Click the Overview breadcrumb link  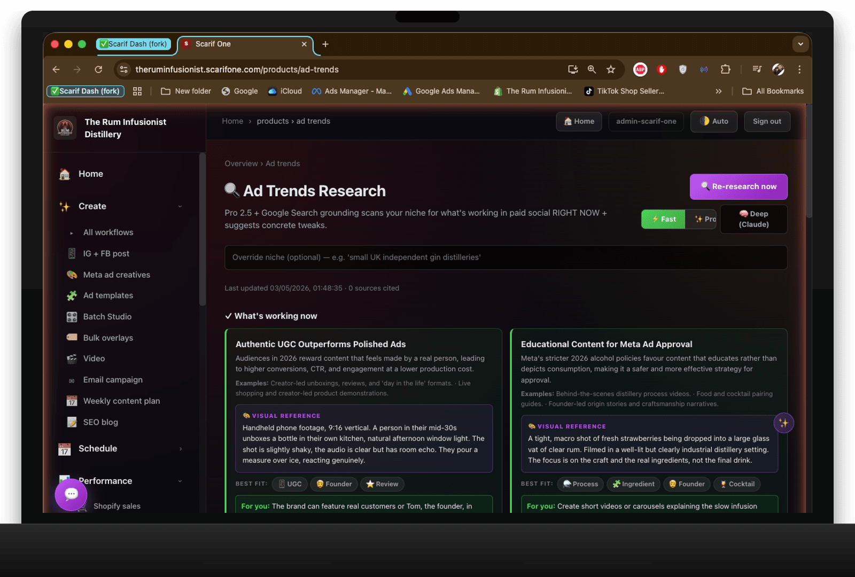241,163
